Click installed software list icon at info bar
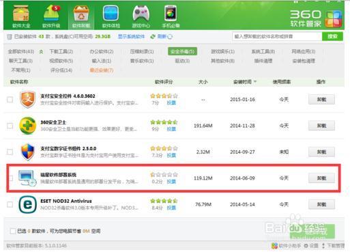Screen dimensions: 350x252 coord(10,37)
